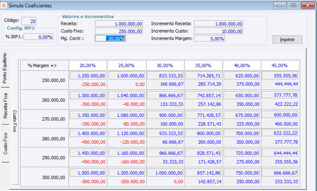Click the Código input field
The height and width of the screenshot is (191, 317).
click(29, 21)
